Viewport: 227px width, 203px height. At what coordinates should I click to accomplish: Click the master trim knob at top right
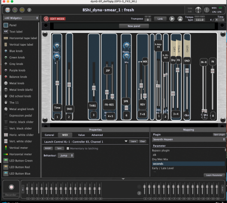pos(198,10)
